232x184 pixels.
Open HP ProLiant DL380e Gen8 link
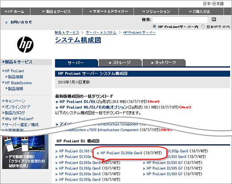[80, 174]
